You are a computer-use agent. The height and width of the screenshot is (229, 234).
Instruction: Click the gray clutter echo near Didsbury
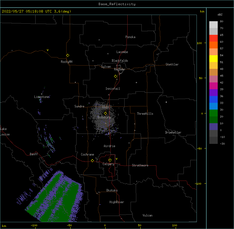pos(103,118)
